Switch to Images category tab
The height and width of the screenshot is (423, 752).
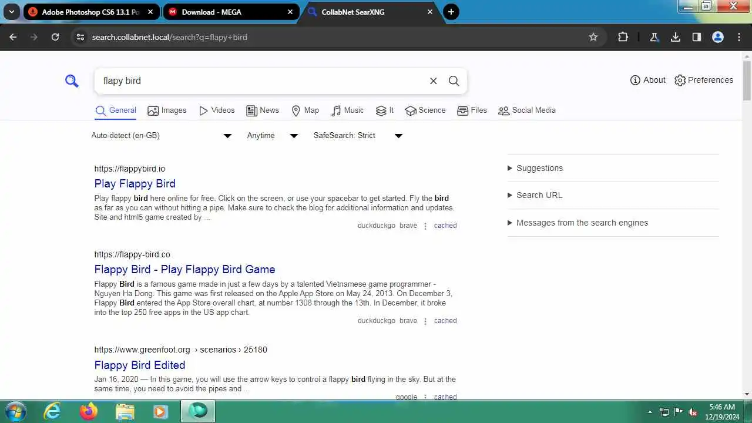coord(167,110)
